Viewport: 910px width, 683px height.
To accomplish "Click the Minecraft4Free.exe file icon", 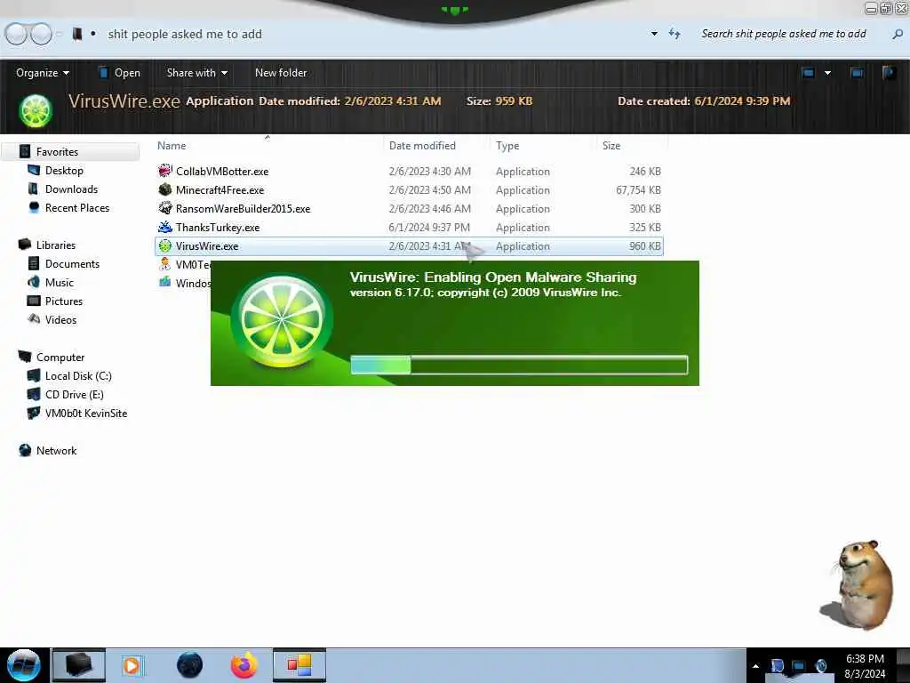I will click(165, 189).
